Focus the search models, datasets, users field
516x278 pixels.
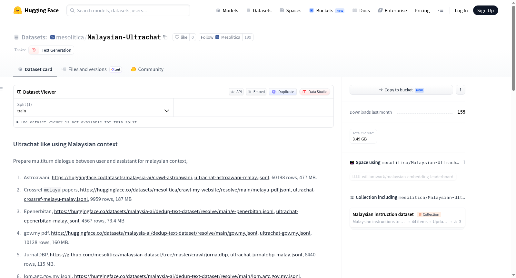(128, 10)
